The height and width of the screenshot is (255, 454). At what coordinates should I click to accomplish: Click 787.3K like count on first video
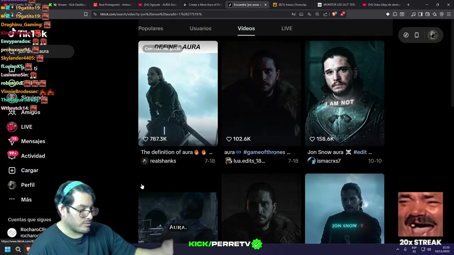(155, 139)
